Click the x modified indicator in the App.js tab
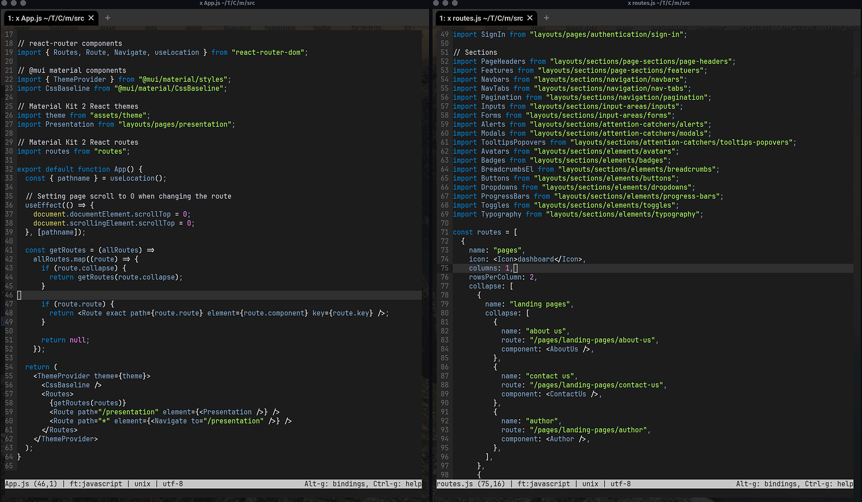This screenshot has height=502, width=862. (16, 18)
